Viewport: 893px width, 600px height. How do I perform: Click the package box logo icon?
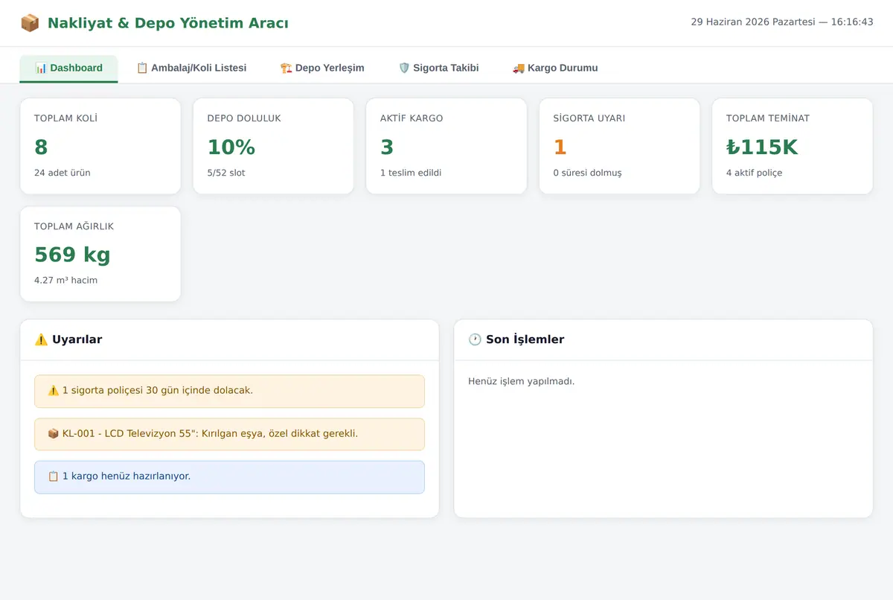point(30,23)
